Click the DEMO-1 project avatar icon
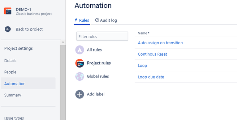Image resolution: width=237 pixels, height=120 pixels. 8,11
